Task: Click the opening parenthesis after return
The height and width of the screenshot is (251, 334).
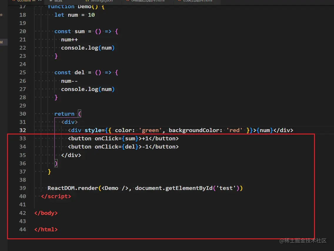Action: (x=80, y=114)
